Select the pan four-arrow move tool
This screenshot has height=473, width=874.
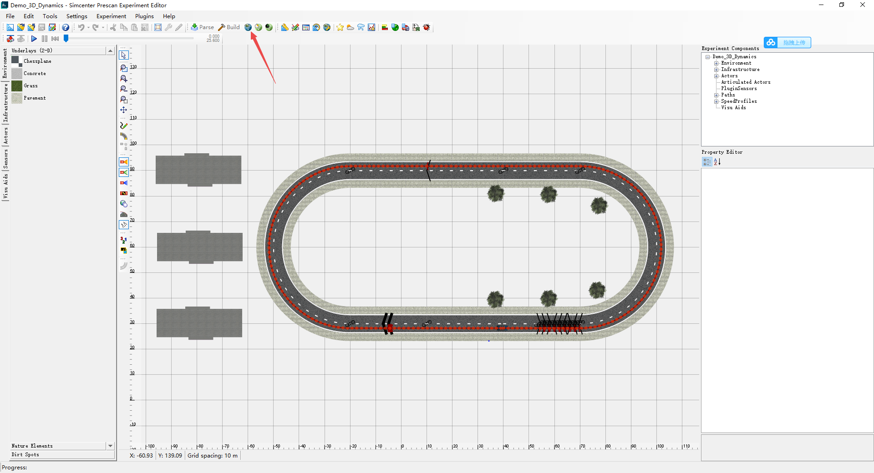[x=123, y=110]
